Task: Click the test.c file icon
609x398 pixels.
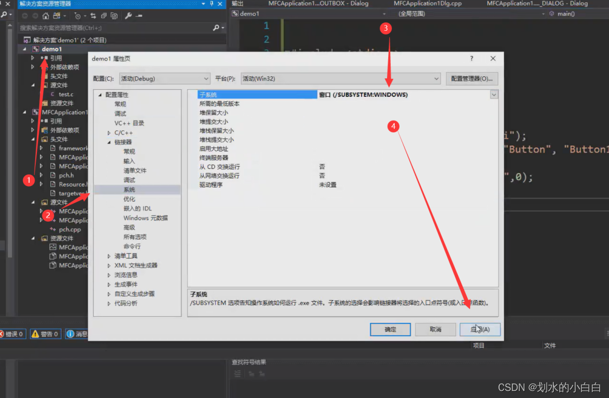Action: pos(53,94)
